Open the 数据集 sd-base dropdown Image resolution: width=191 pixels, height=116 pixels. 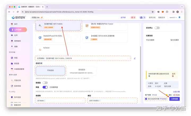click(60, 101)
